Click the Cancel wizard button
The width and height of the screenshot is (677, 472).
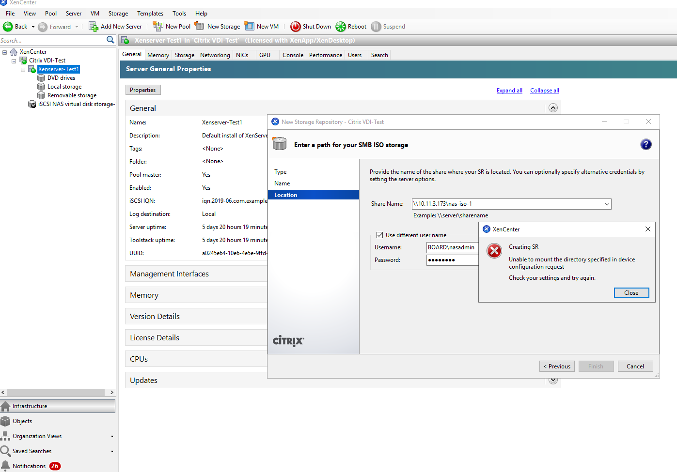(635, 366)
